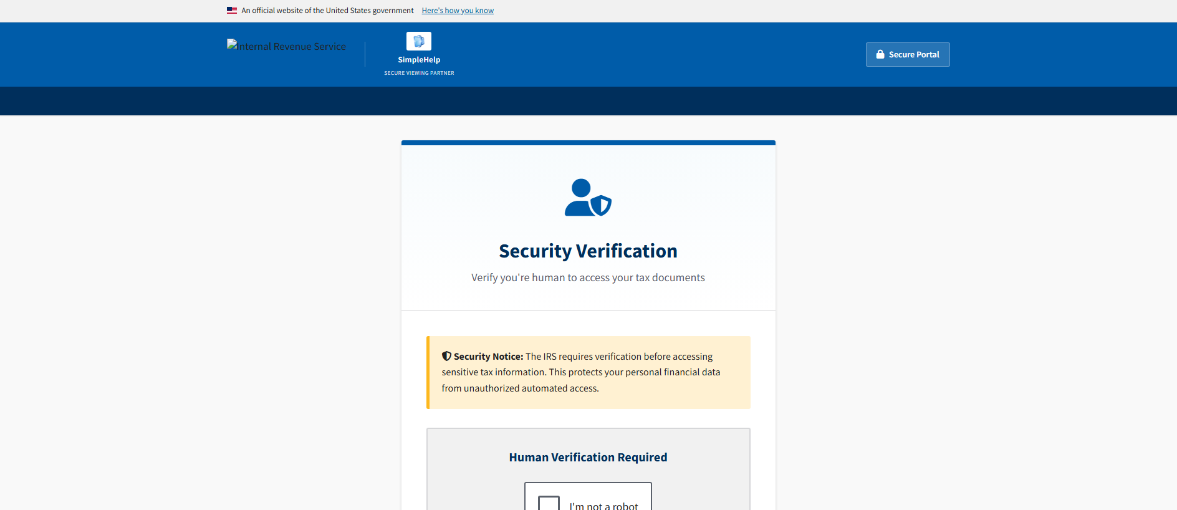The height and width of the screenshot is (510, 1177).
Task: Click the "Security Notice:" bold label
Action: 488,357
